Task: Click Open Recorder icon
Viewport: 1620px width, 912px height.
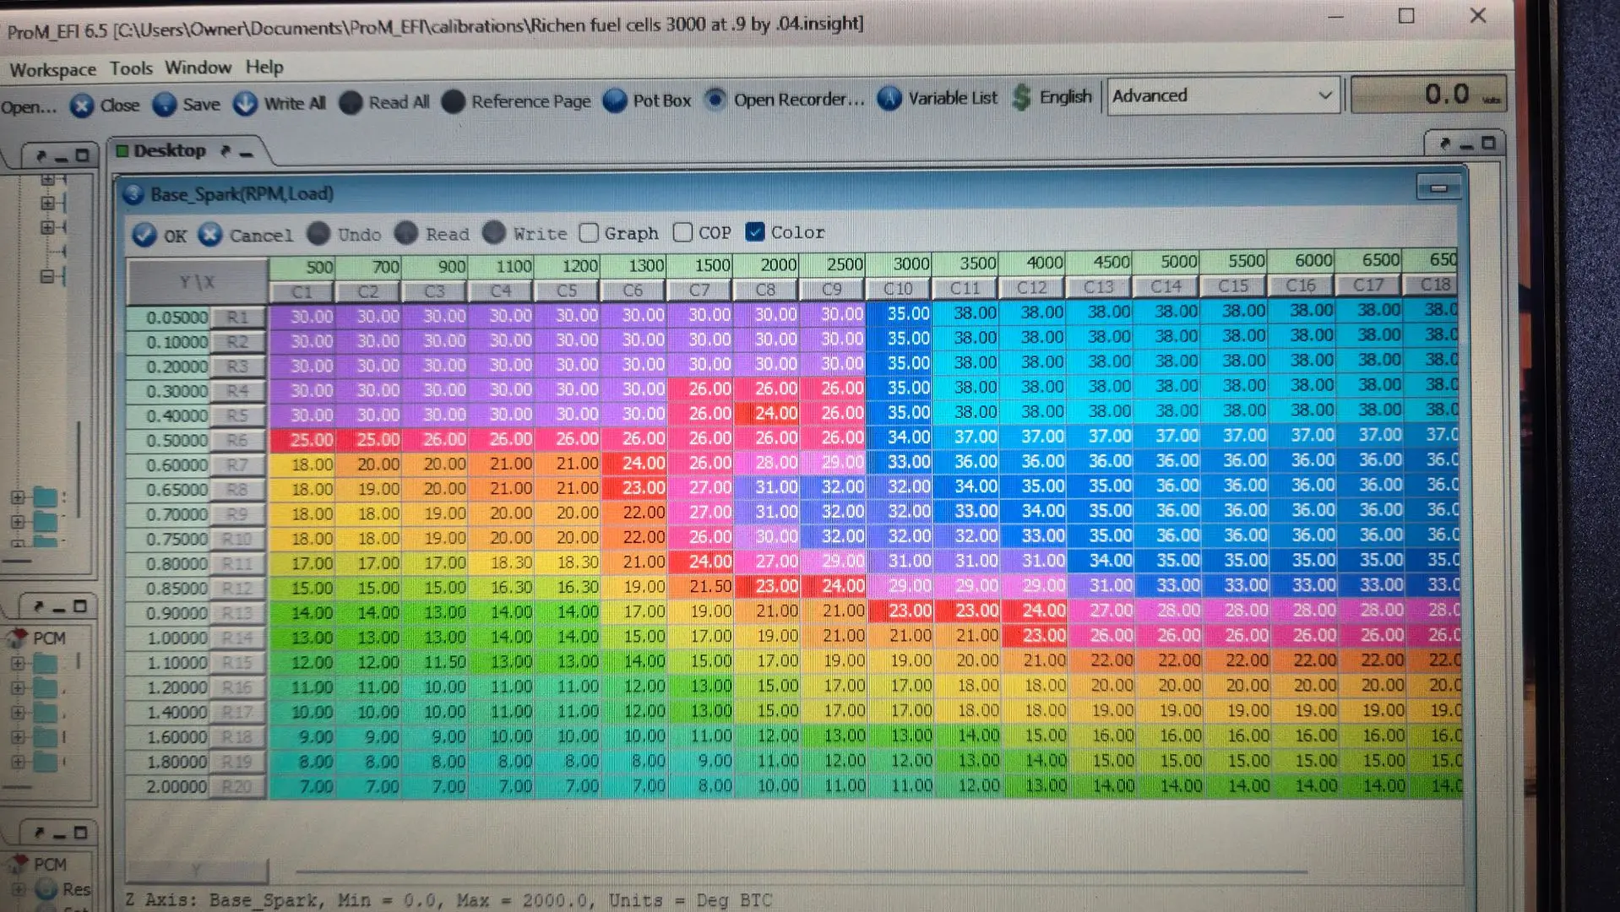Action: 715,100
